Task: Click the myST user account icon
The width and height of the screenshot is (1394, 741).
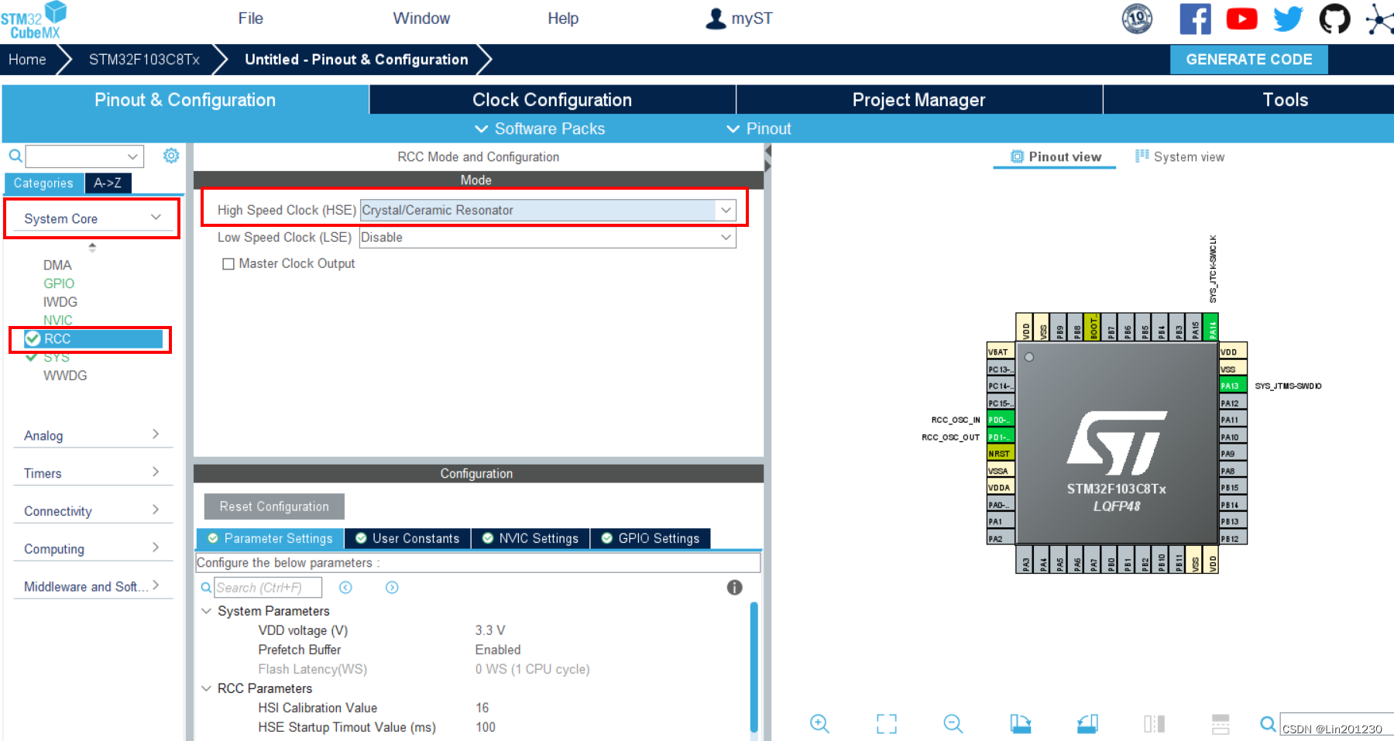Action: [716, 19]
